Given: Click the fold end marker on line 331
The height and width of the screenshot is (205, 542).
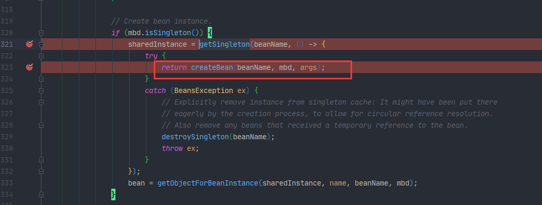Looking at the screenshot, I should coord(41,160).
